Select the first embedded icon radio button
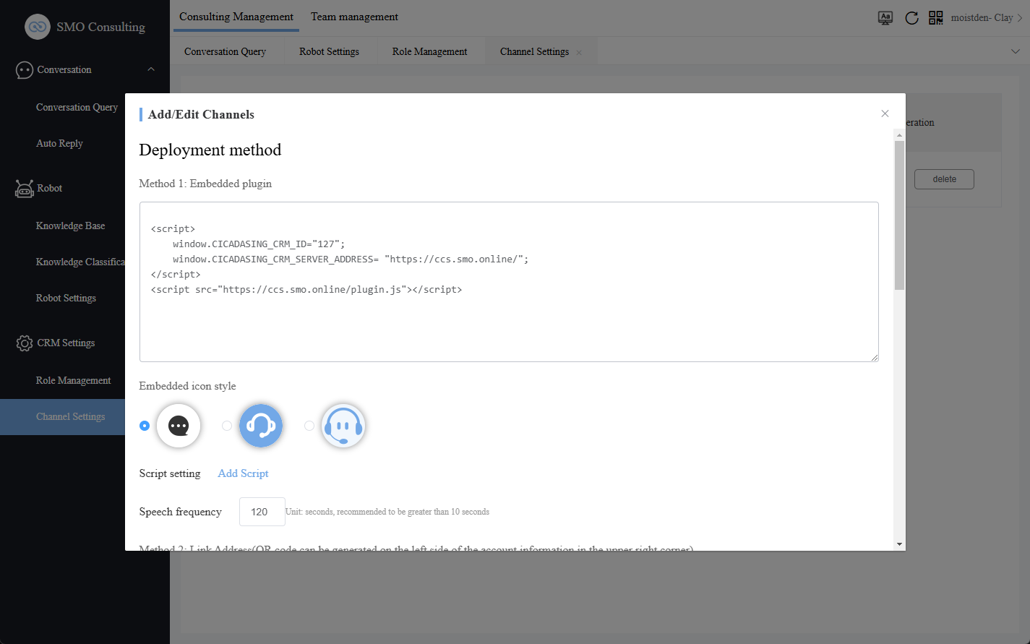The height and width of the screenshot is (644, 1030). click(x=145, y=426)
